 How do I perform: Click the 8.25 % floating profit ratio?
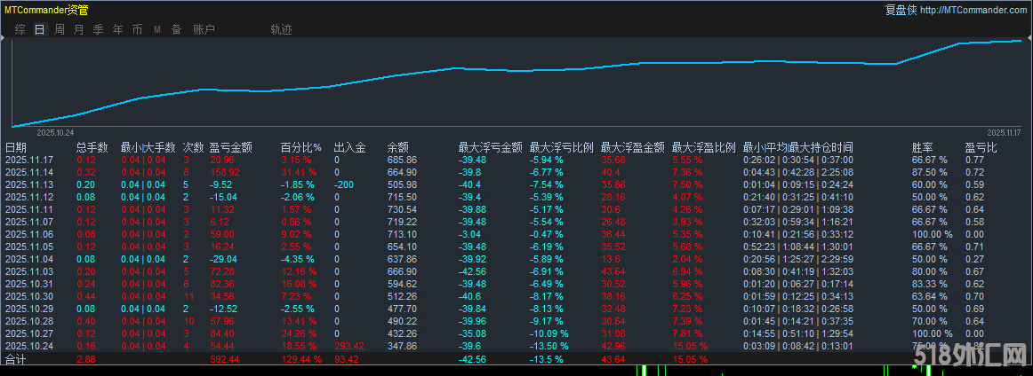pos(687,296)
